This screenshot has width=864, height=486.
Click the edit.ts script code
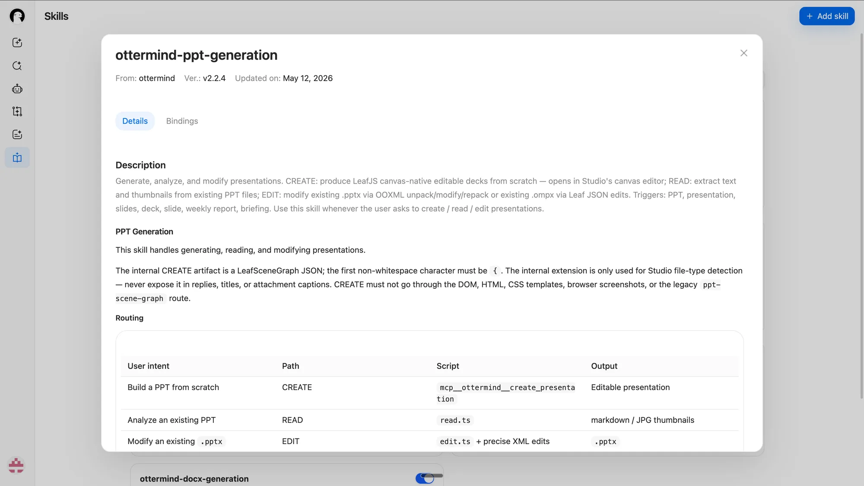455,442
